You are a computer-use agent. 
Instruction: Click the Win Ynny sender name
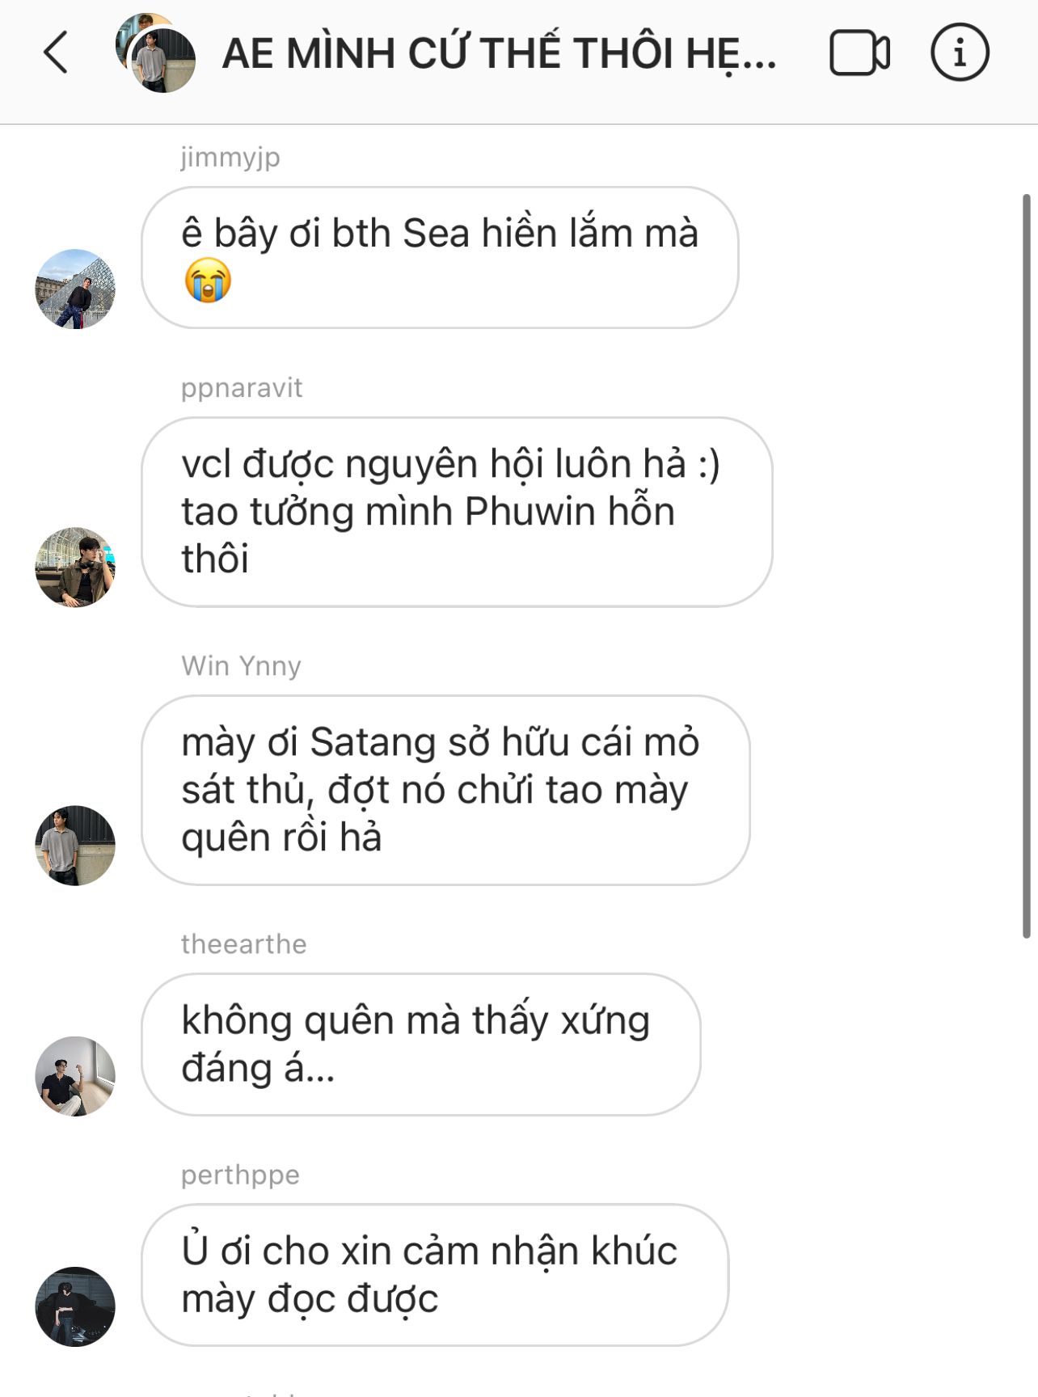point(241,665)
